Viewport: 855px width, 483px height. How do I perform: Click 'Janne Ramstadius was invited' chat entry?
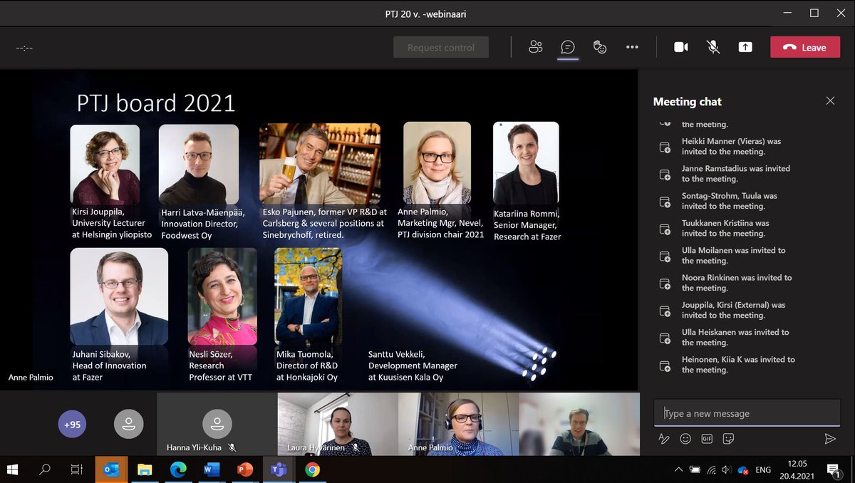[736, 174]
